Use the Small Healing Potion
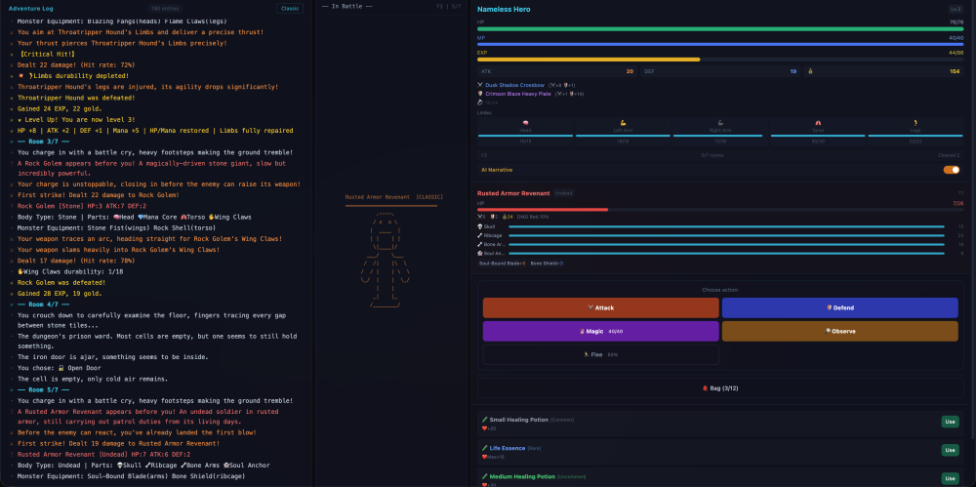 point(949,422)
